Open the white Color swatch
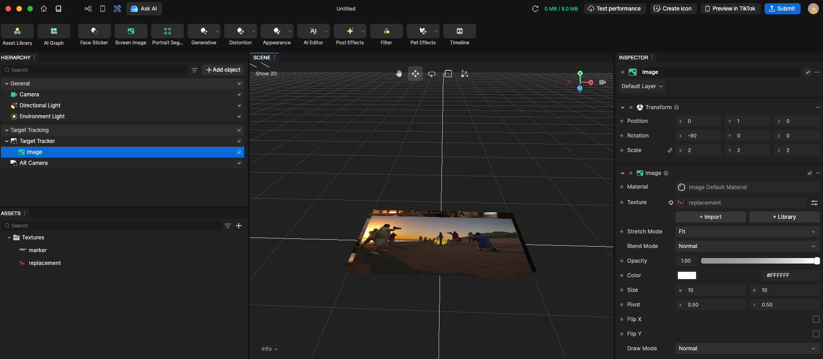823x359 pixels. tap(687, 275)
